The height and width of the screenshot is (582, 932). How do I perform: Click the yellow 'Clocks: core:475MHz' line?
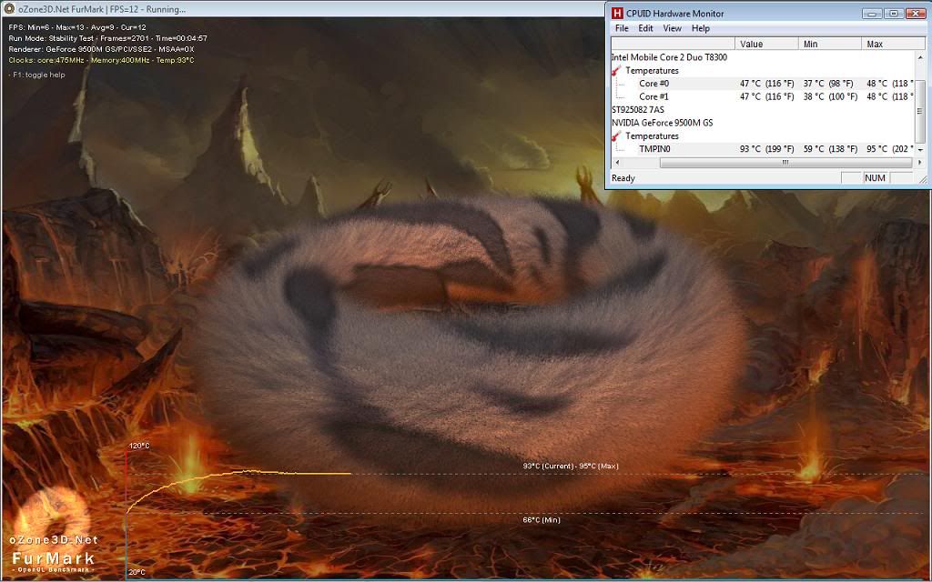(x=101, y=60)
